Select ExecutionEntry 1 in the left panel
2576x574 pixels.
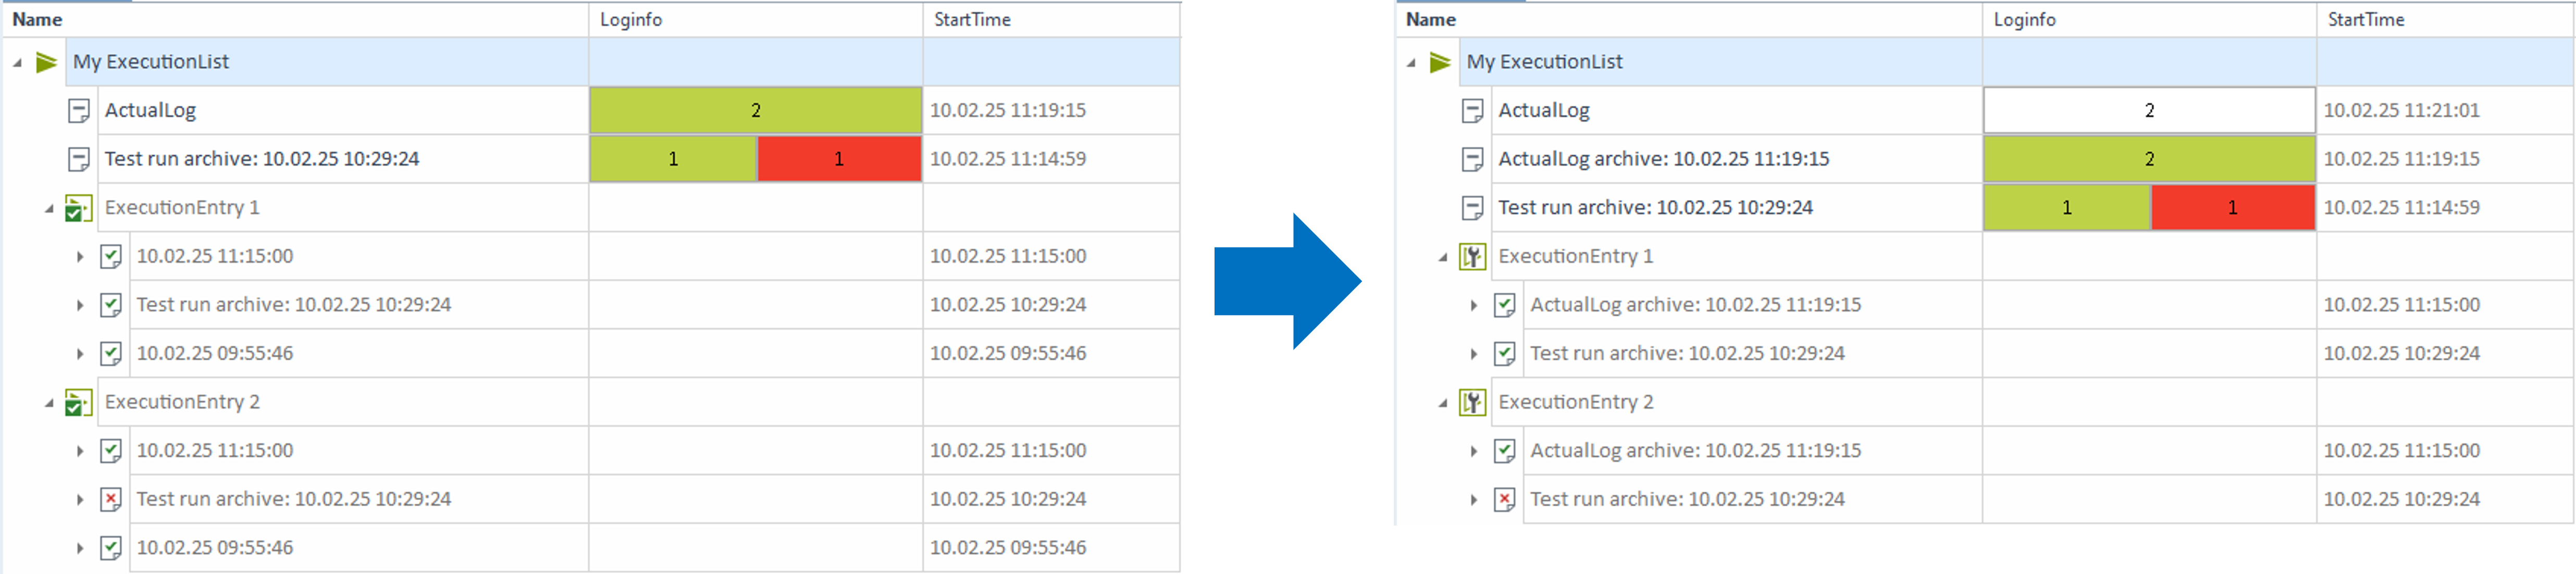click(182, 208)
